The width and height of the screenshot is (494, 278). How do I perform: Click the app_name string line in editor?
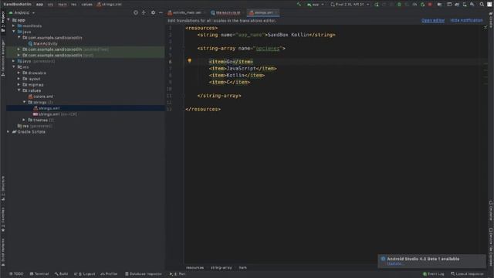(x=266, y=35)
